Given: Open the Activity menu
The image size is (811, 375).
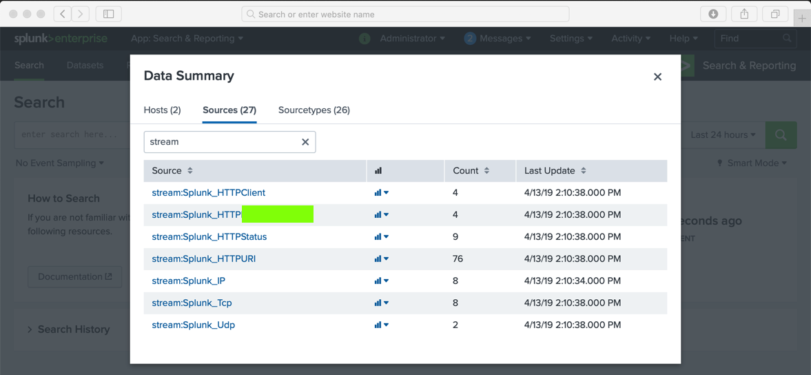Looking at the screenshot, I should click(x=631, y=39).
